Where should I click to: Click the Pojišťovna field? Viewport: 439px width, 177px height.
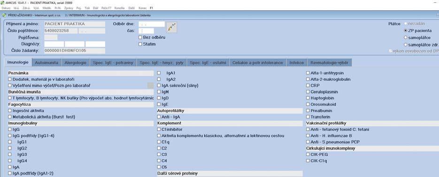tap(51, 37)
